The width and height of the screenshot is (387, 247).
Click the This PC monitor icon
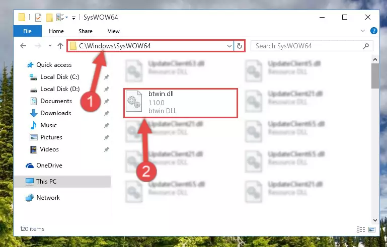click(x=30, y=182)
